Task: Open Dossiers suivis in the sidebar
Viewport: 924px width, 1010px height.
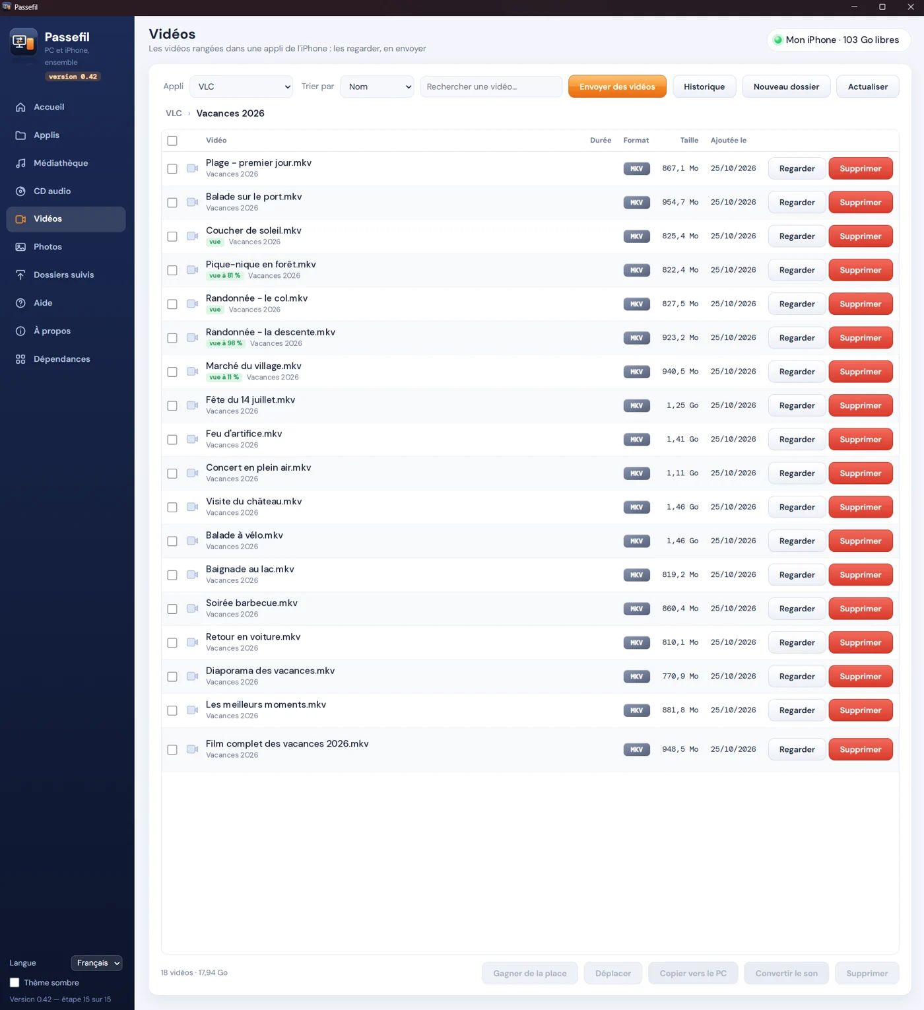Action: [66, 275]
